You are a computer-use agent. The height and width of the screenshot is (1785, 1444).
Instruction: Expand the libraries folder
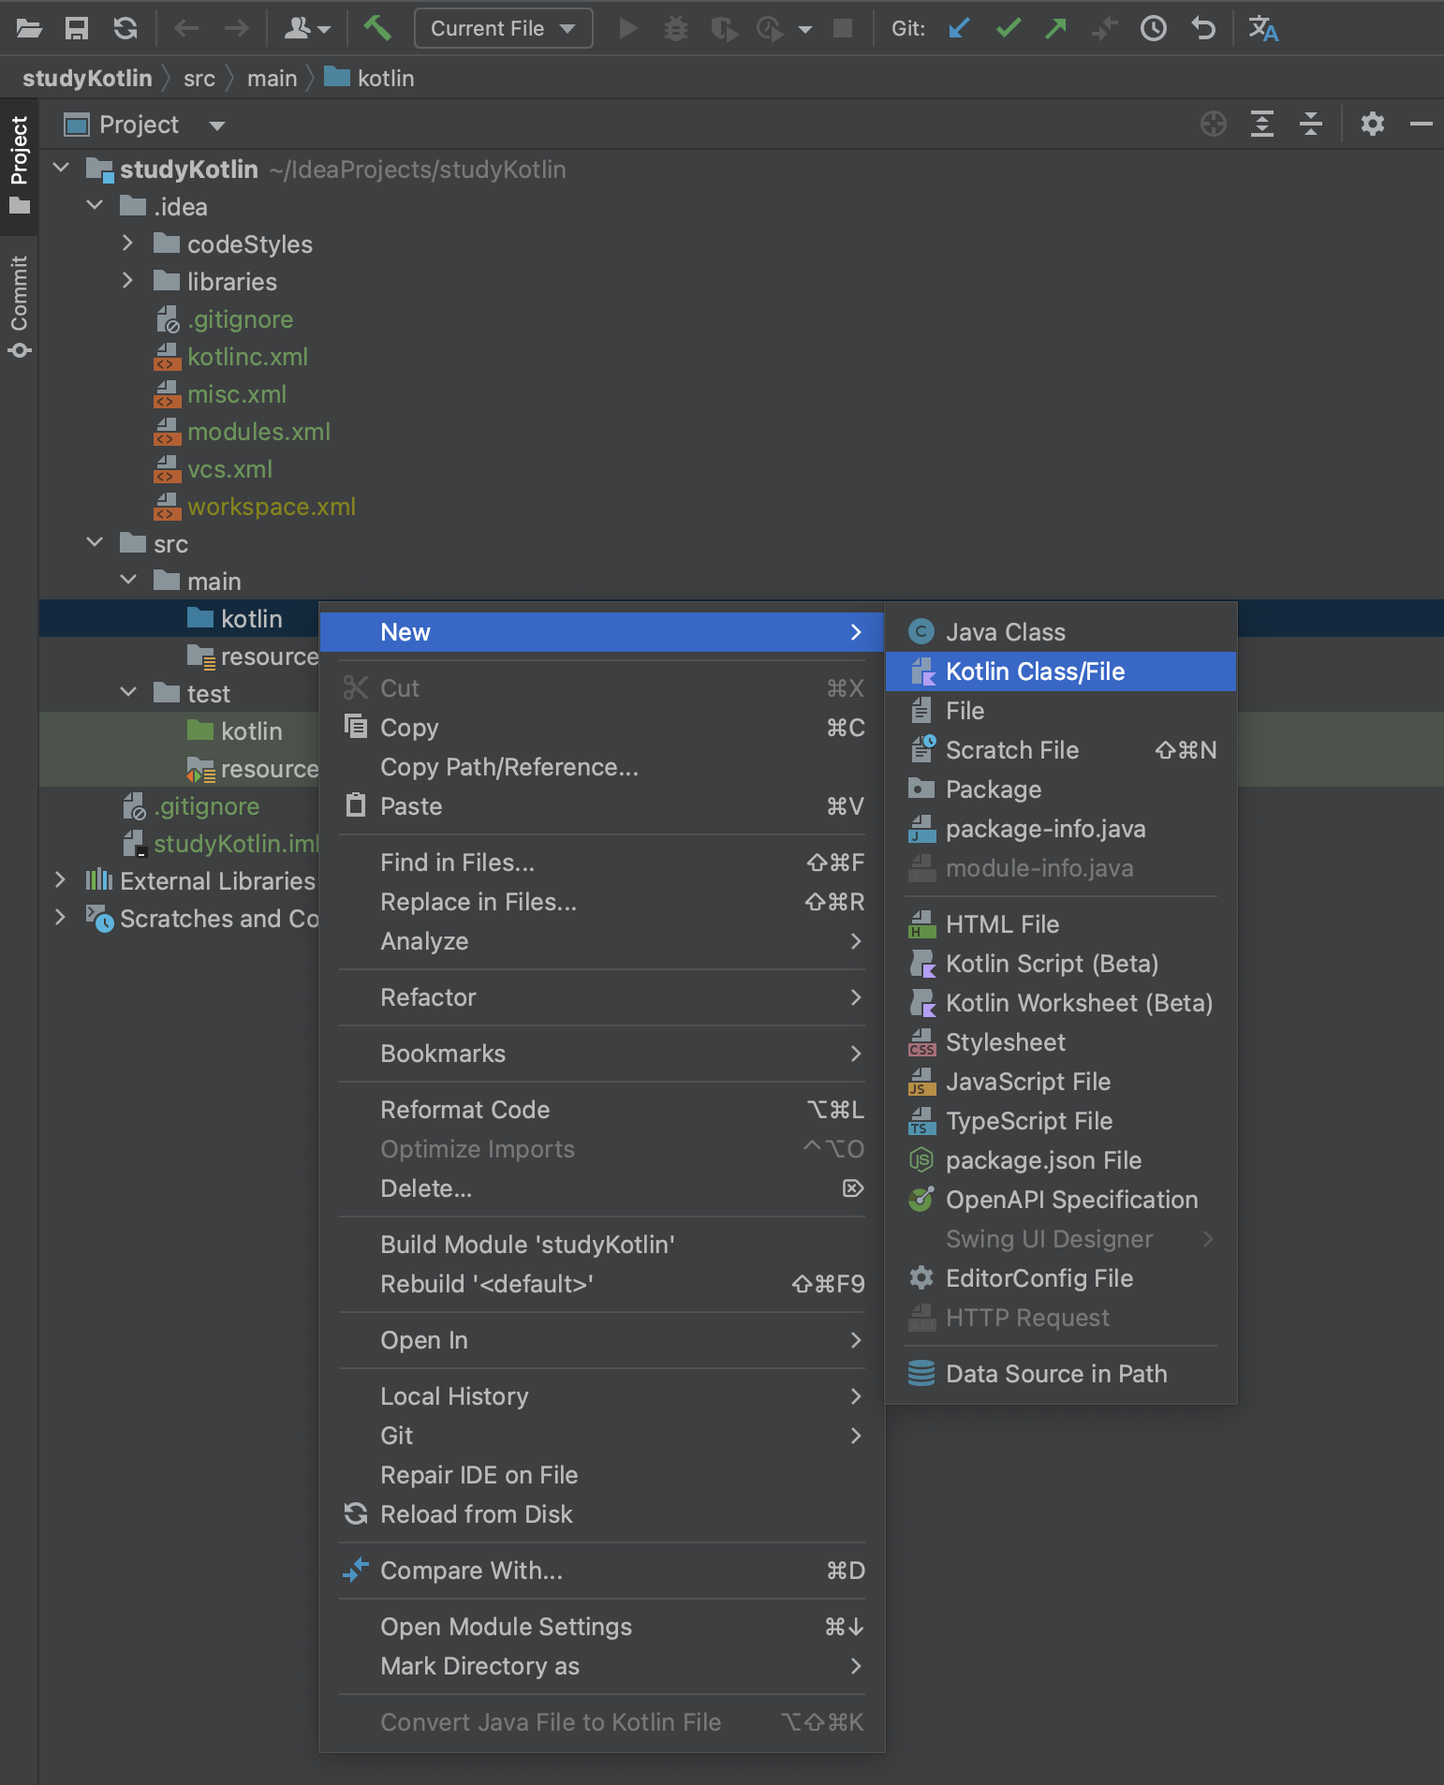coord(128,281)
